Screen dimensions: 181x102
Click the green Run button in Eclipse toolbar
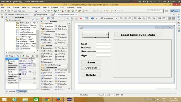[55, 11]
